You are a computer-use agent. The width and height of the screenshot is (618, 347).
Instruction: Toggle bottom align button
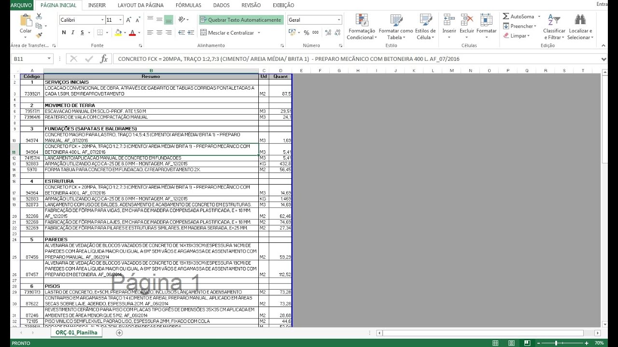168,20
